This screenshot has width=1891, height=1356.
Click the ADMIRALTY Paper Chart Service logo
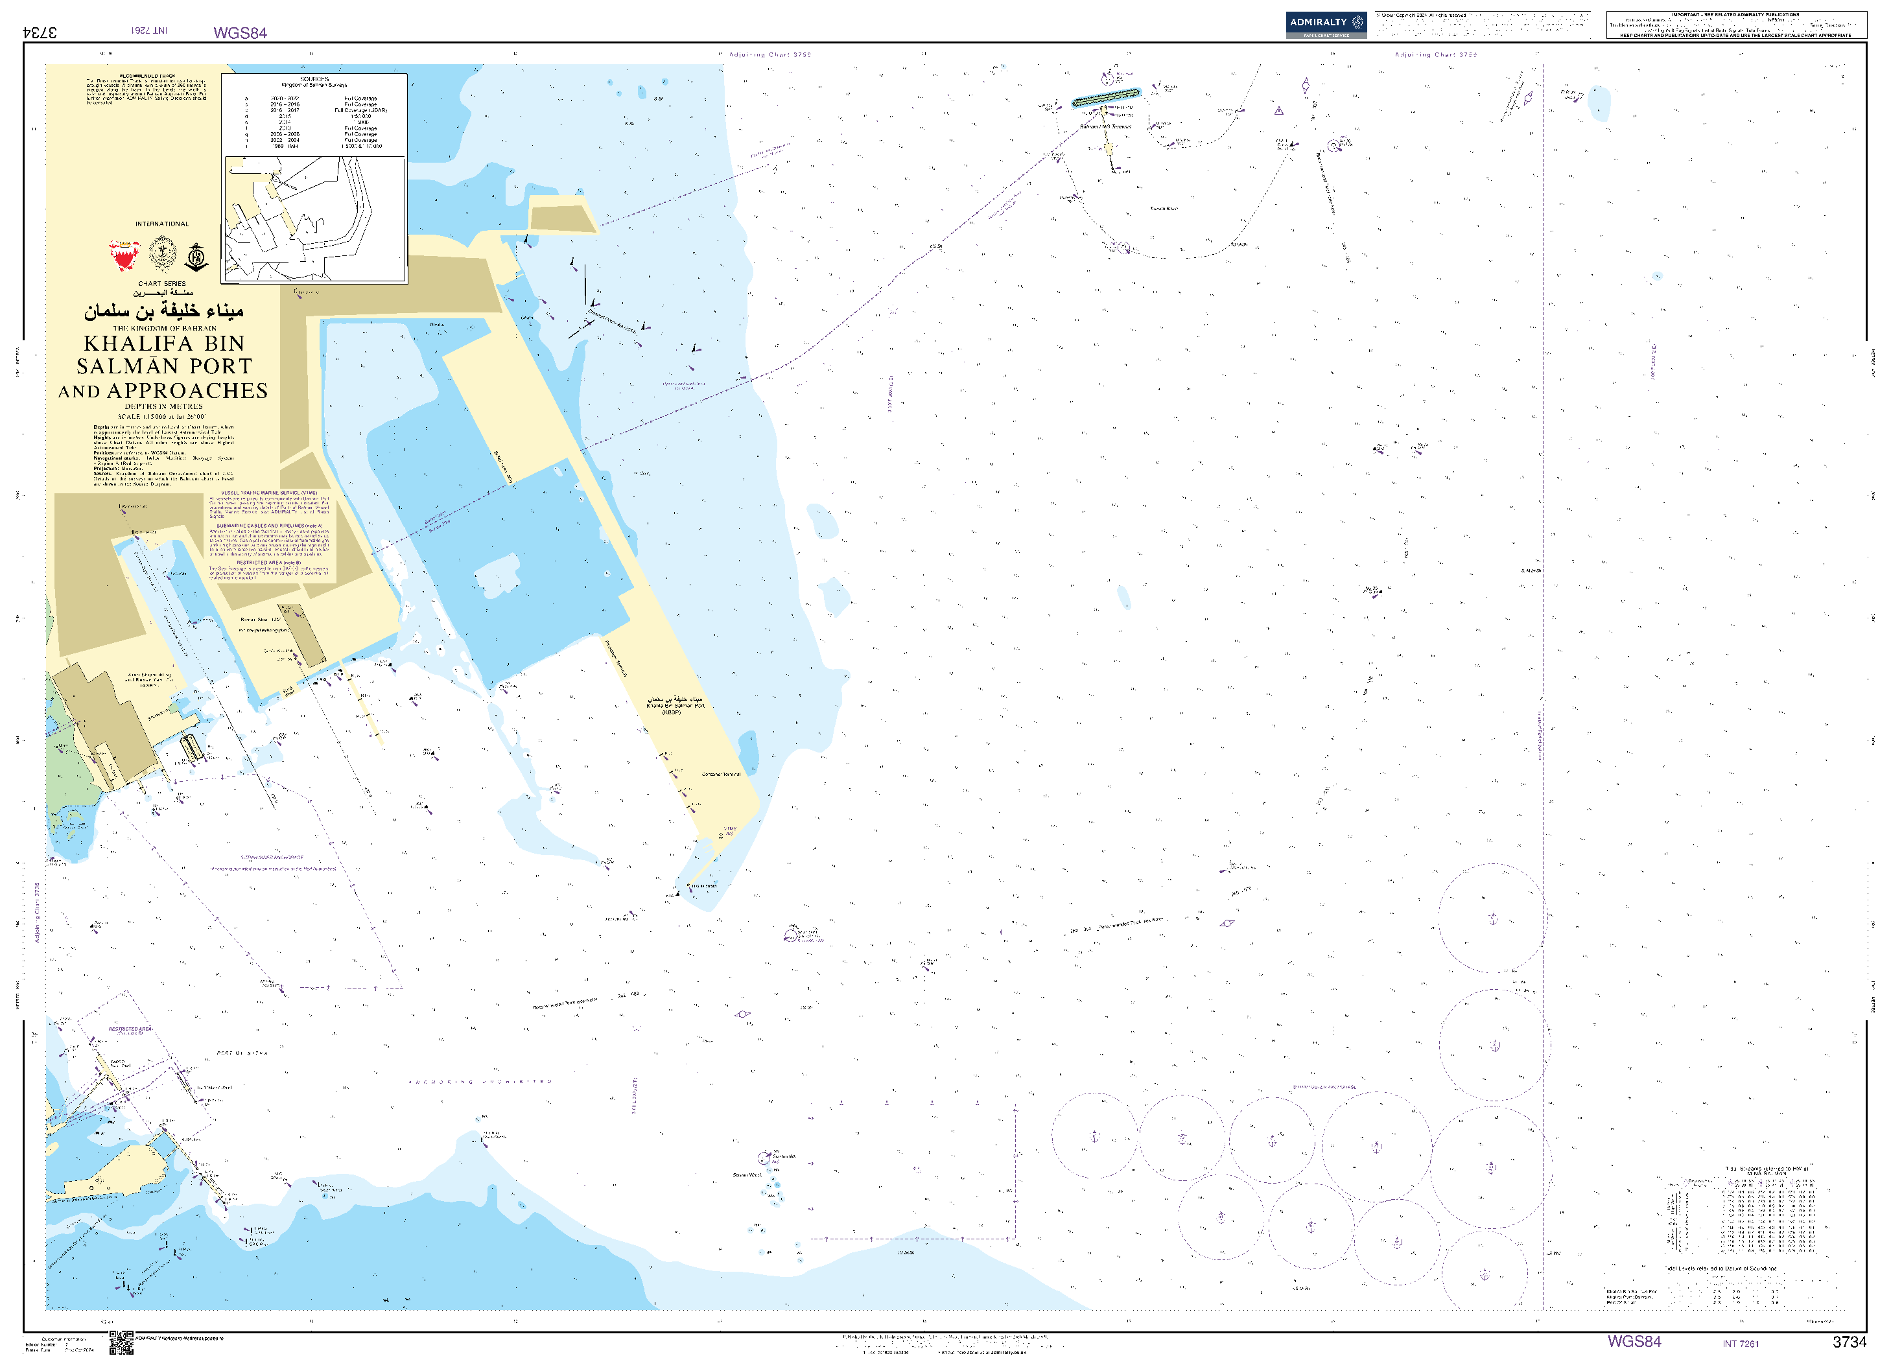[1326, 25]
